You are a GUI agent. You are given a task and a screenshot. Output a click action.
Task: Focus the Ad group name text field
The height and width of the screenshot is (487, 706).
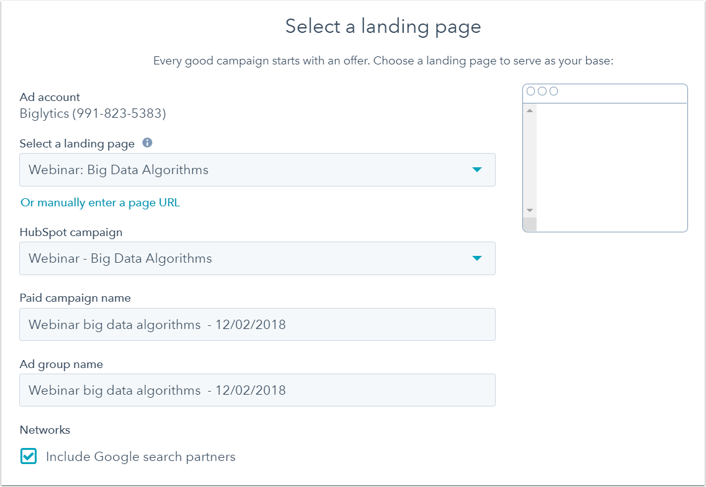[257, 390]
